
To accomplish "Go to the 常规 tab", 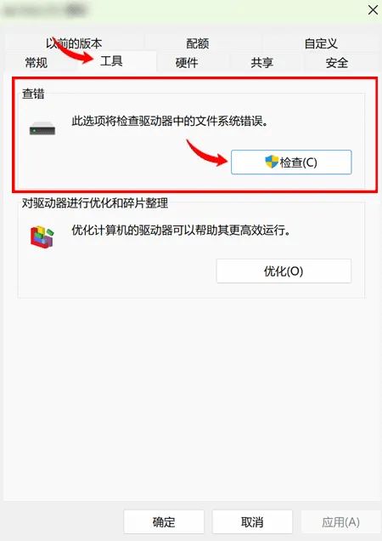I will pyautogui.click(x=37, y=63).
